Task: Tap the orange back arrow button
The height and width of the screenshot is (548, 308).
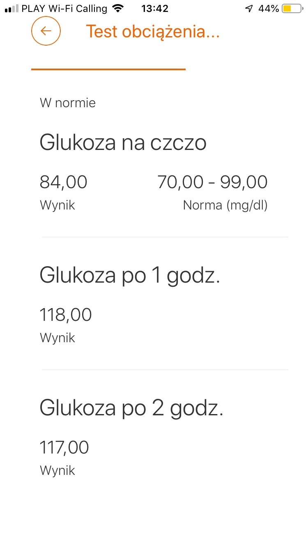Action: point(46,31)
